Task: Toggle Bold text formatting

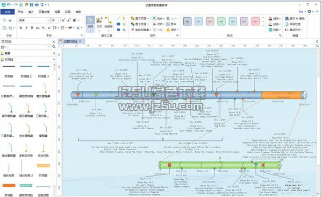Action: pyautogui.click(x=21, y=28)
